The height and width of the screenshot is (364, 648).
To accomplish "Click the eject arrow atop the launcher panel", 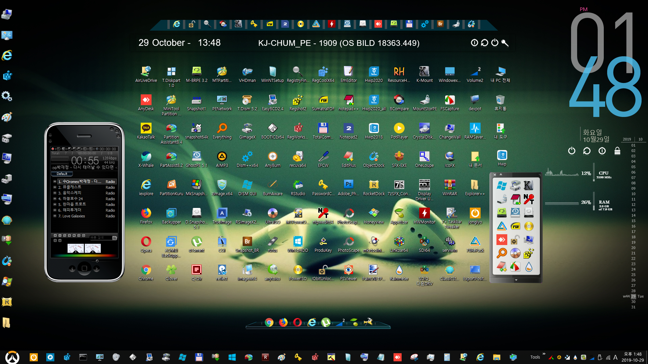I will tap(501, 175).
